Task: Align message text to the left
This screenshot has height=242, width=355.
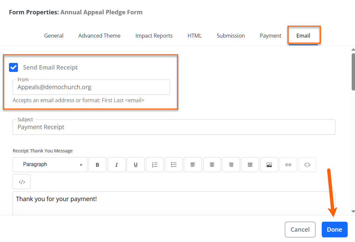Action: pyautogui.click(x=193, y=165)
